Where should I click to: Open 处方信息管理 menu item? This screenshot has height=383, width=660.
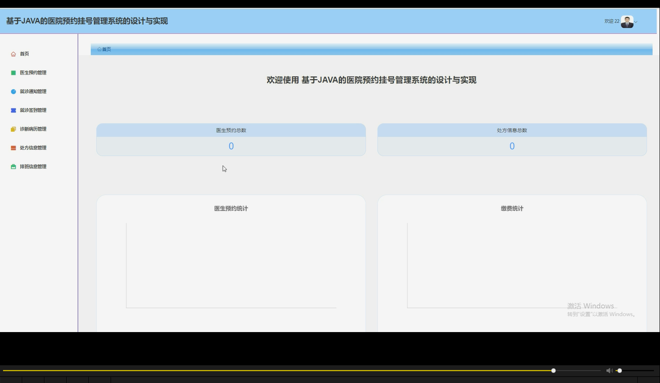(33, 148)
